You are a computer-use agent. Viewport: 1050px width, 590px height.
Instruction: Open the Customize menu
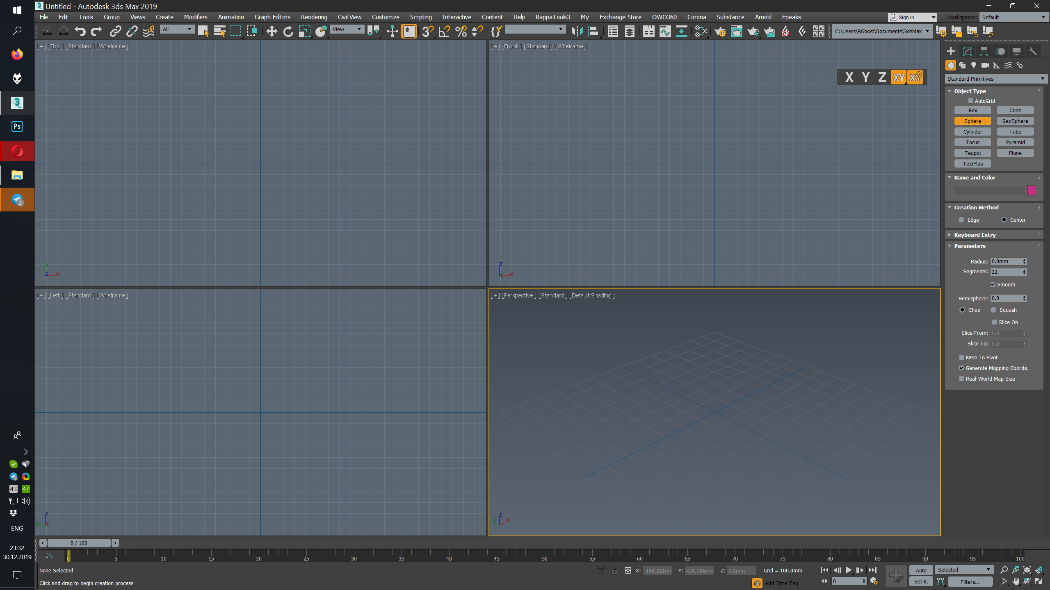(x=386, y=17)
